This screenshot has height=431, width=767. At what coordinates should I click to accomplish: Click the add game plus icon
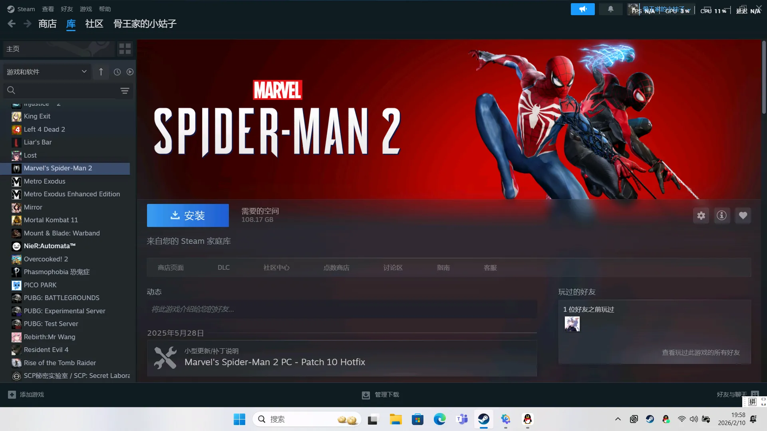12,394
